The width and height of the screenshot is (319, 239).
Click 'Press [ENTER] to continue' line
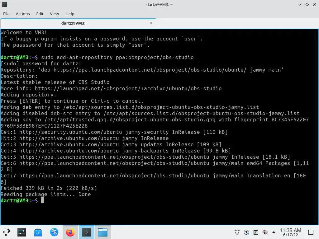click(72, 101)
